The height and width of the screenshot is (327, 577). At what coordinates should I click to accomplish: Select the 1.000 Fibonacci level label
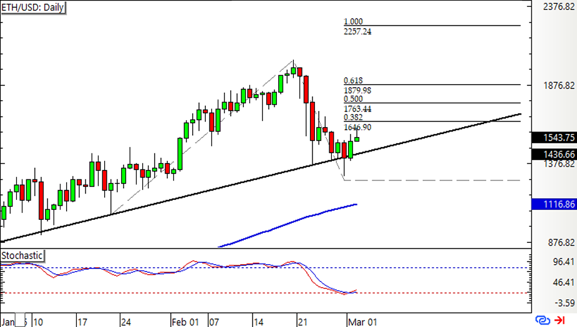point(353,21)
